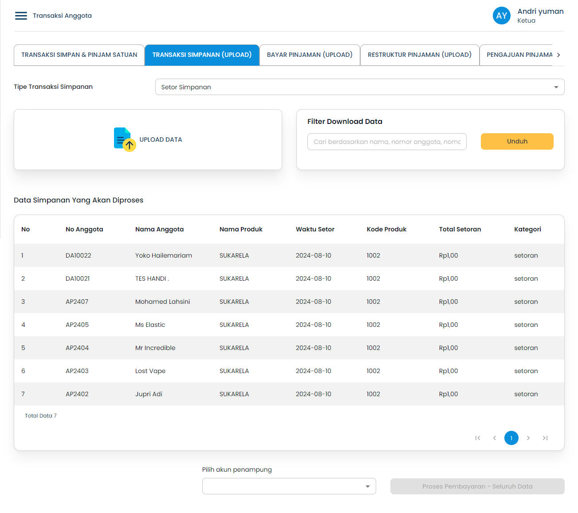Open the hamburger navigation menu
578x513 pixels.
point(21,16)
